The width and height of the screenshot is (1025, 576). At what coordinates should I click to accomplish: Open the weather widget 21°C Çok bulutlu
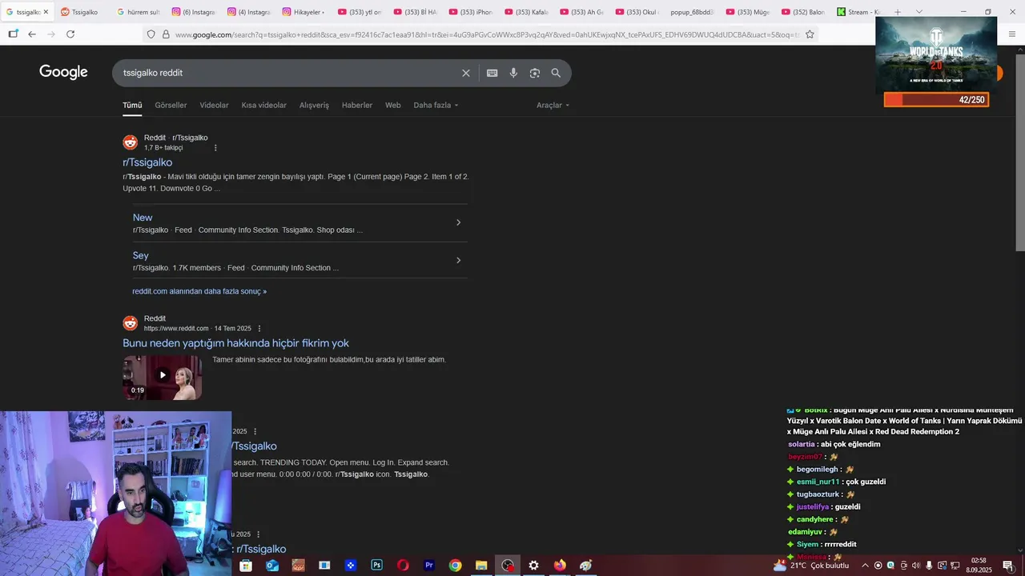[810, 566]
